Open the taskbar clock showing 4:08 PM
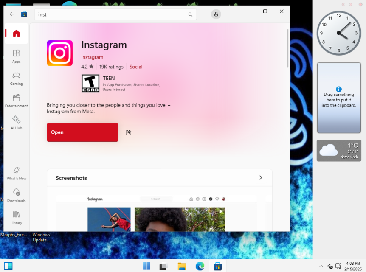 [353, 266]
